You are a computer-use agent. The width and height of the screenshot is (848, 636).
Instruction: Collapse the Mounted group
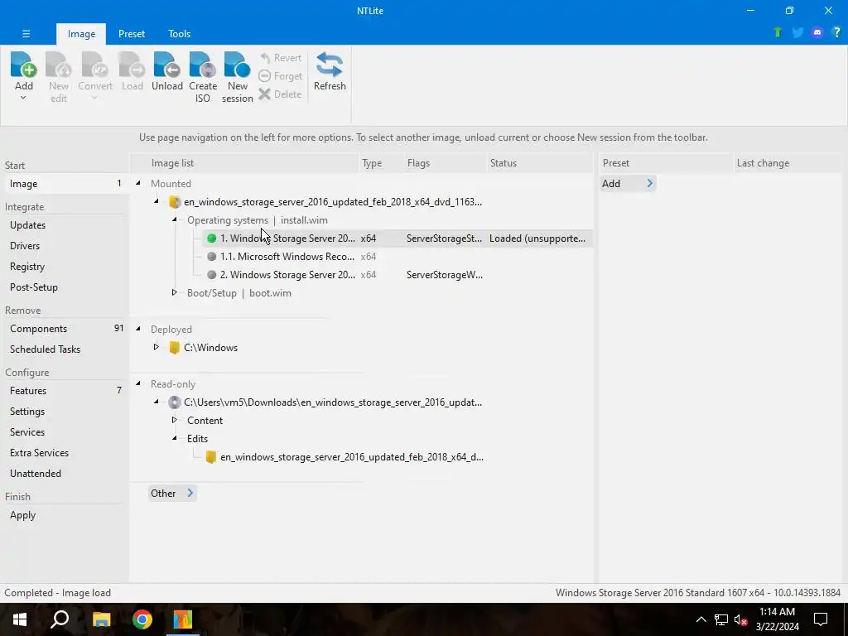click(138, 183)
